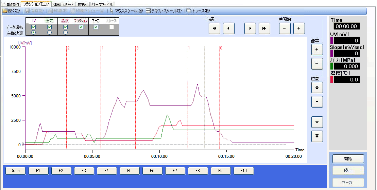Click the F9 fraction button
The height and width of the screenshot is (190, 377).
click(221, 171)
